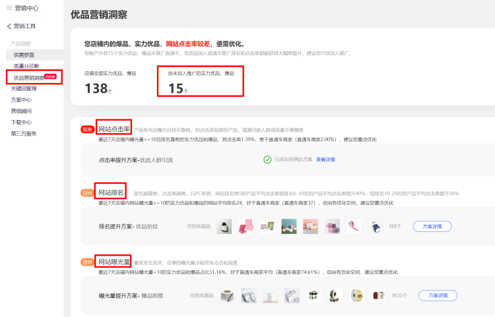495x317 pixels.
Task: Open first product thumbnail in 曝光量提升方案 row
Action: (227, 295)
